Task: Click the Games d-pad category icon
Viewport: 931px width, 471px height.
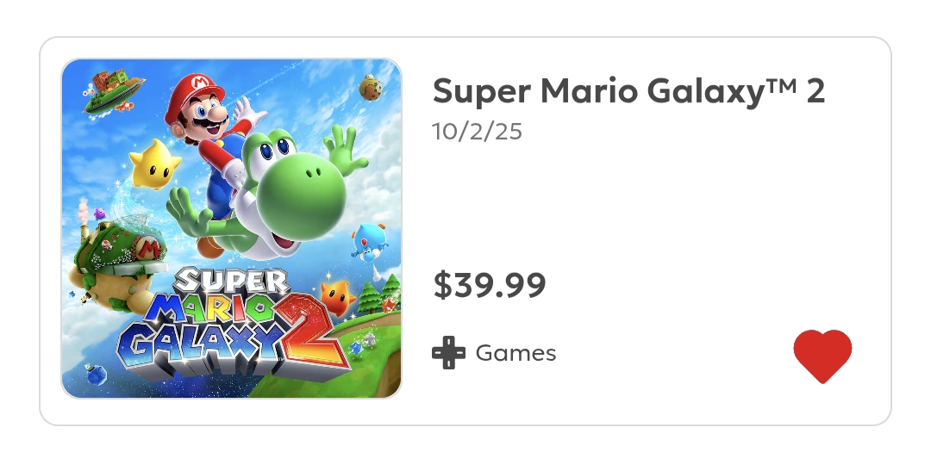Action: coord(448,353)
